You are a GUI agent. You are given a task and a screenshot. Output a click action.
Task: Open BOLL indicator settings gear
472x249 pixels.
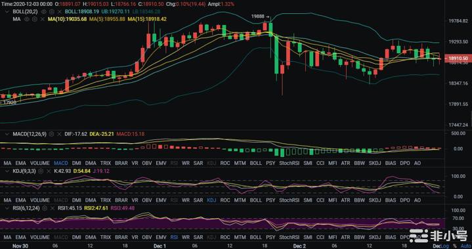tap(52, 12)
